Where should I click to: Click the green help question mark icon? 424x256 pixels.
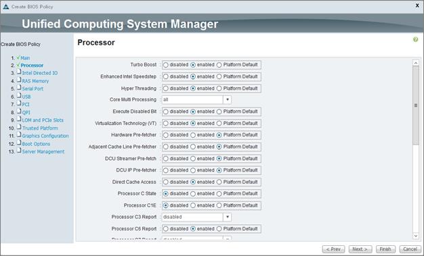pyautogui.click(x=415, y=40)
